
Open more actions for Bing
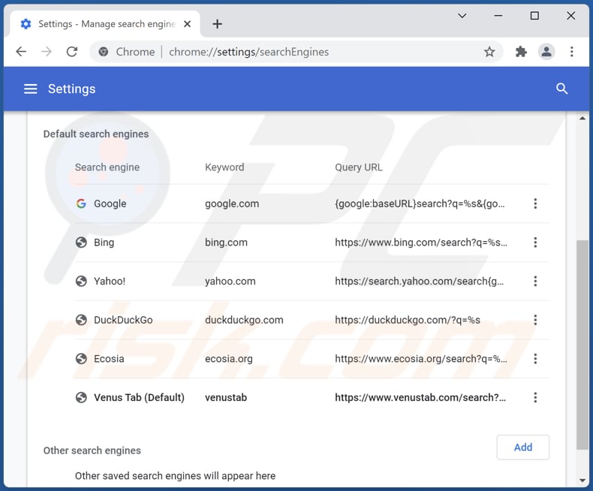(535, 242)
